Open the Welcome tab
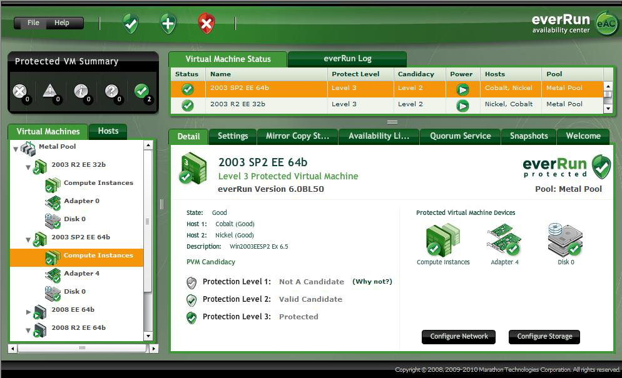Screen dimensions: 622x378 [583, 136]
